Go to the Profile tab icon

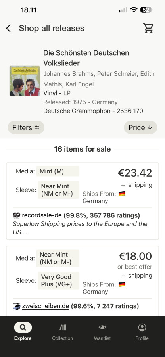(x=142, y=327)
